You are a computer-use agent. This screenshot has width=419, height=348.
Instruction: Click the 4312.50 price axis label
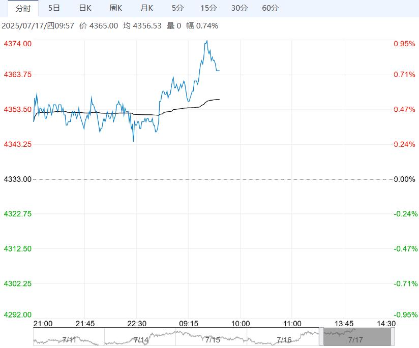[18, 249]
